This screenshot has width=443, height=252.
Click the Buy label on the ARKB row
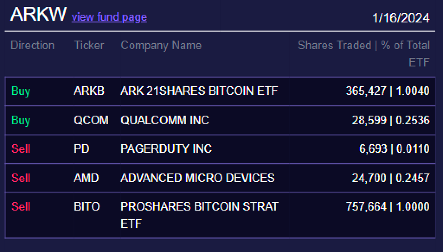pyautogui.click(x=20, y=91)
